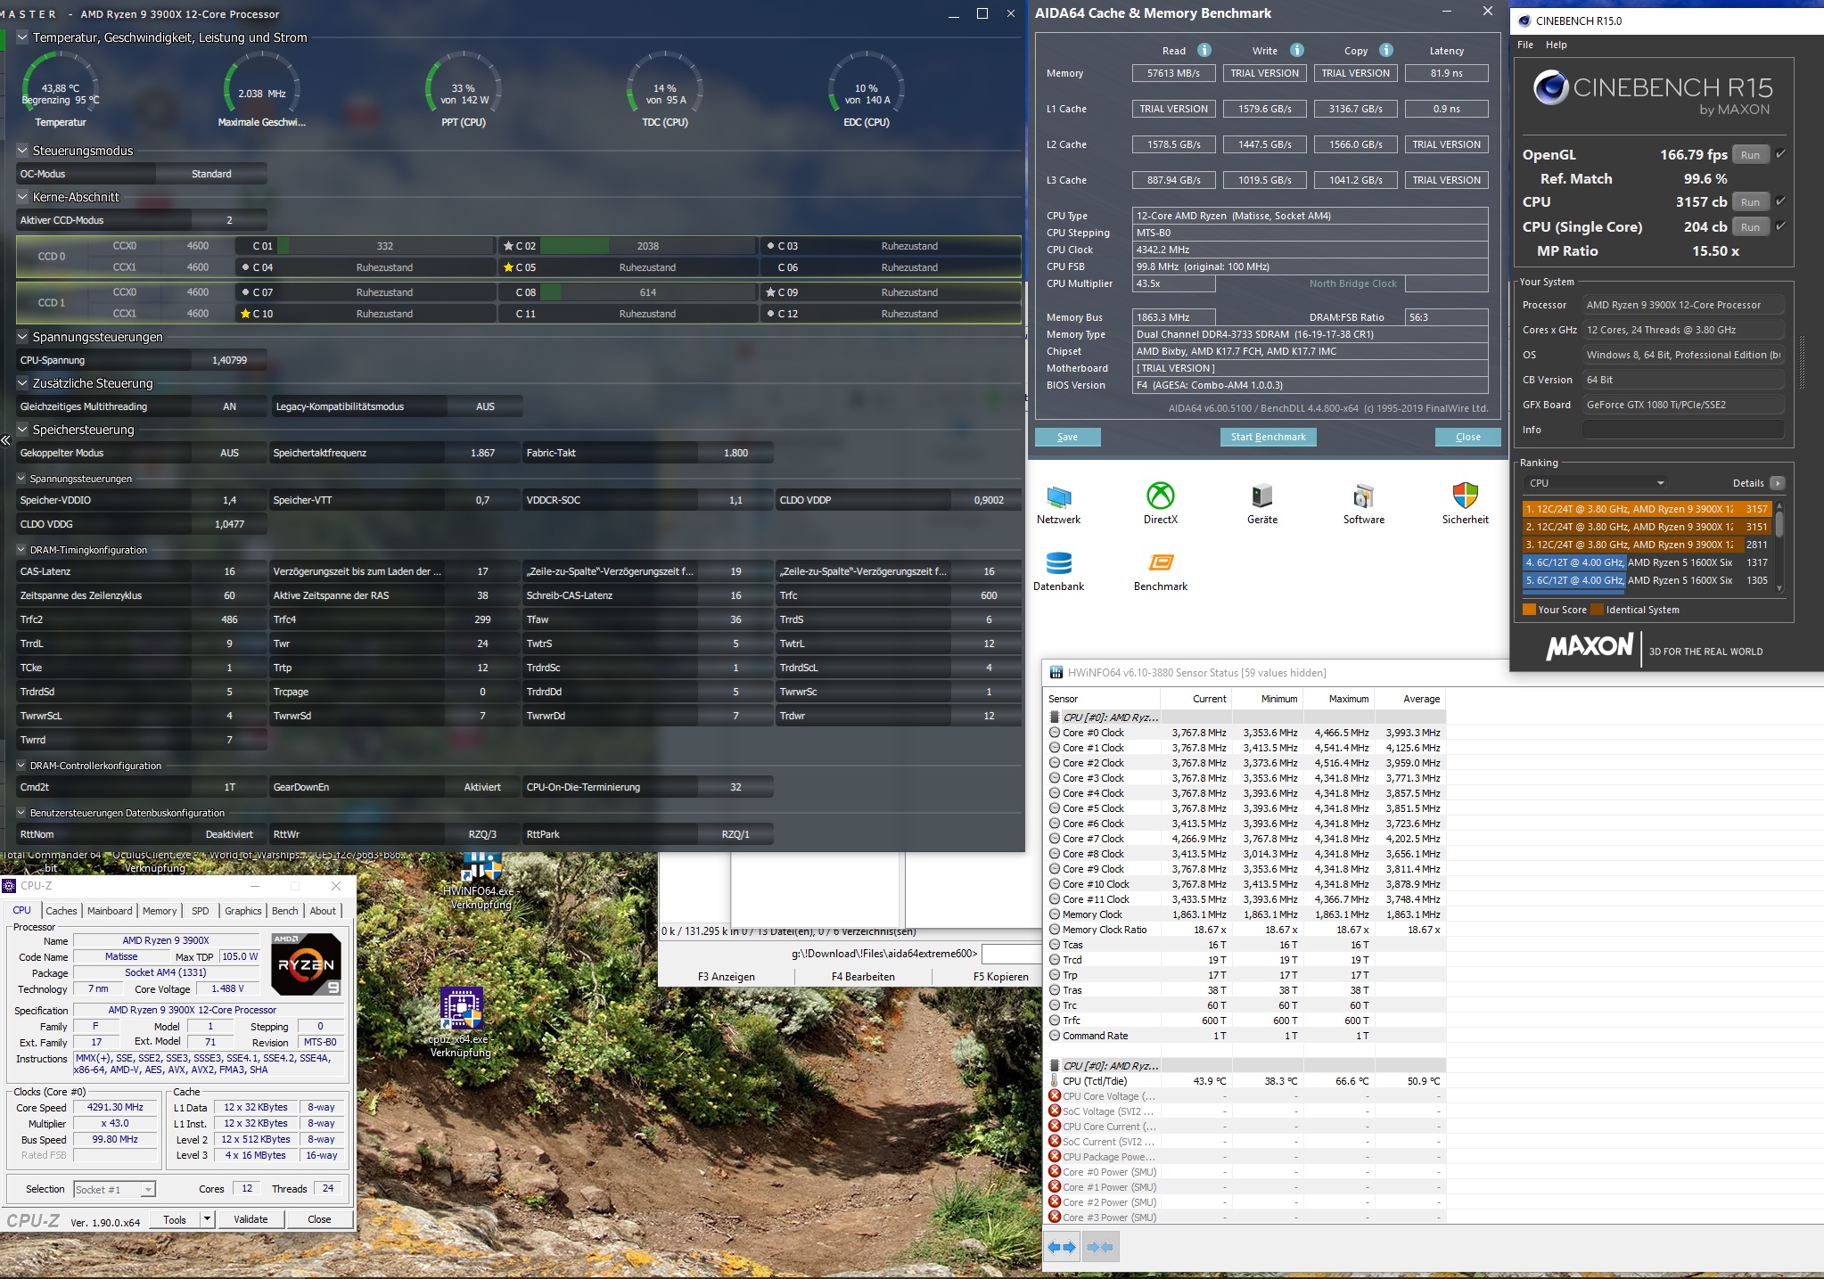
Task: Open the Cinebench File menu
Action: (x=1525, y=45)
